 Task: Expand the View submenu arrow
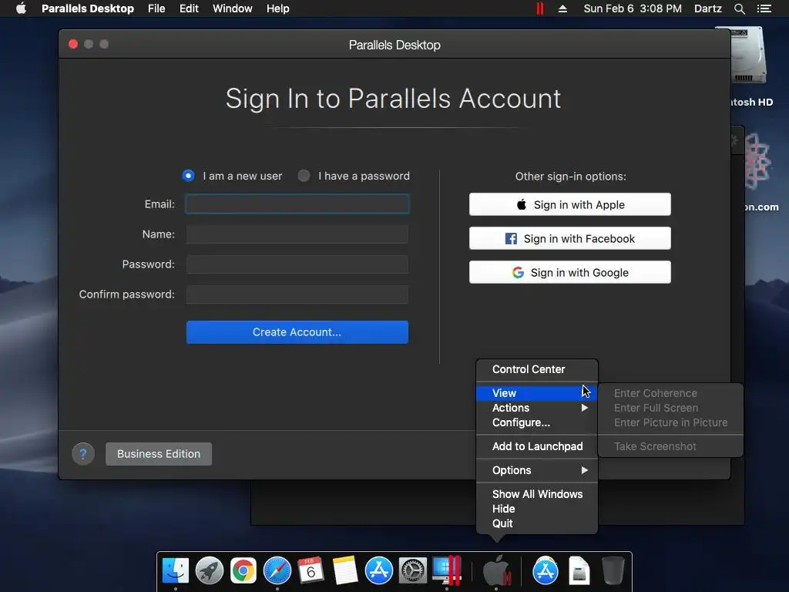[x=584, y=393]
